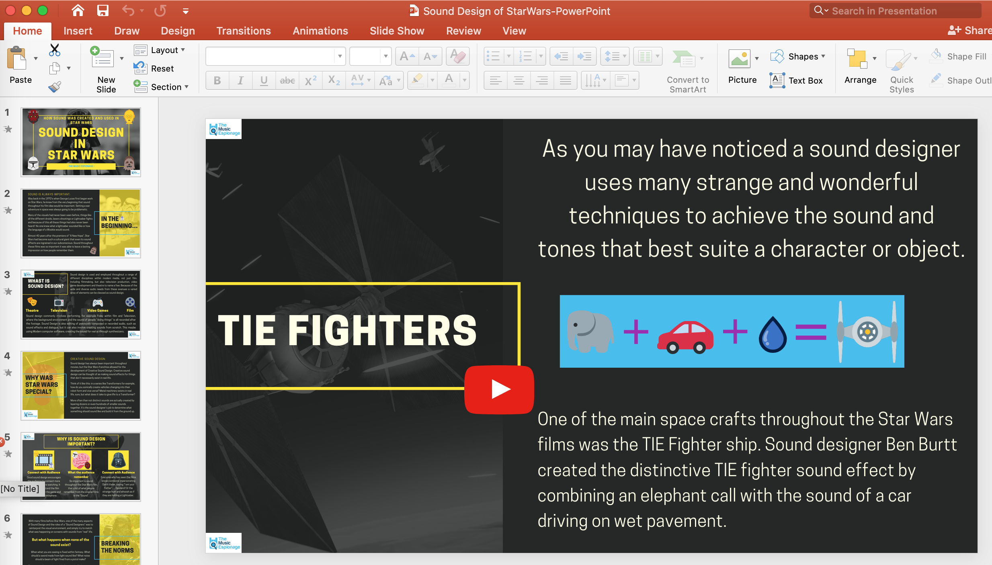Switch to the Transitions tab
This screenshot has width=992, height=565.
pyautogui.click(x=244, y=31)
